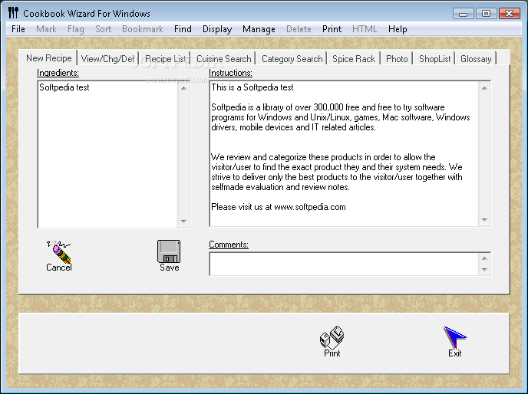Click Ingredients scrollbar down arrow
Image resolution: width=528 pixels, height=394 pixels.
pyautogui.click(x=183, y=221)
